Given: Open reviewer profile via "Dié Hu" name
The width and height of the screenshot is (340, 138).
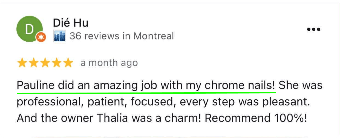Looking at the screenshot, I should point(71,23).
